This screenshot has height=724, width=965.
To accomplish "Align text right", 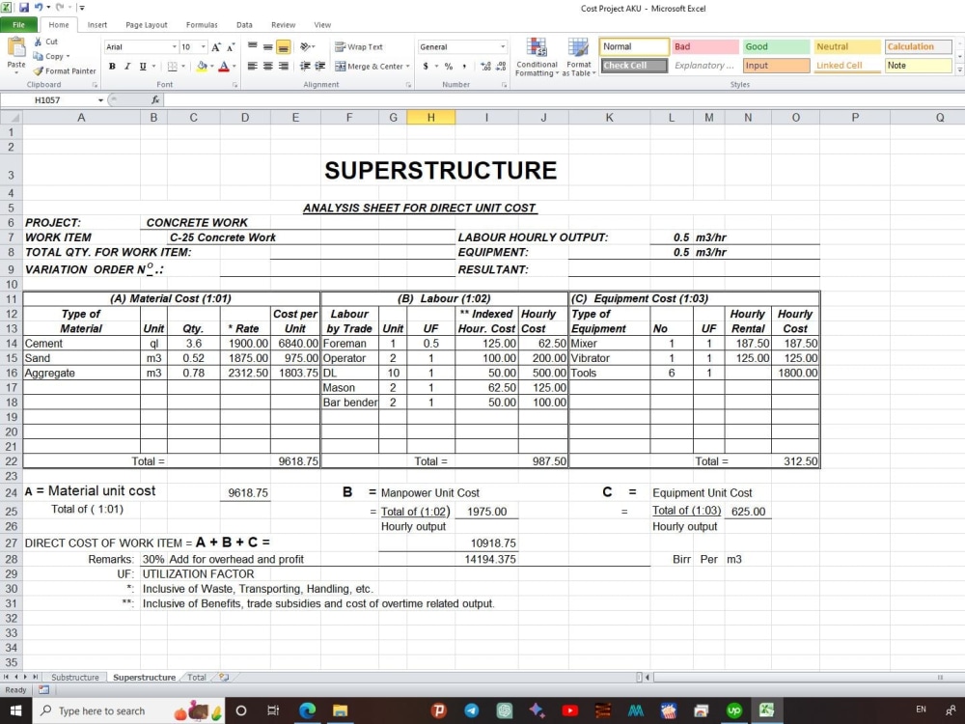I will [x=283, y=66].
